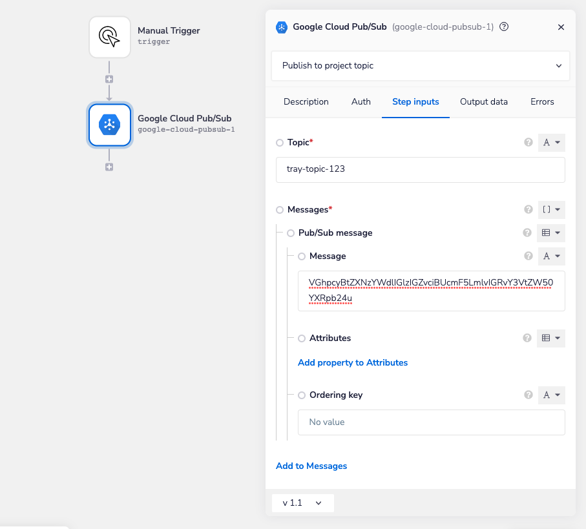The height and width of the screenshot is (529, 586).
Task: Open help via the question mark beside panel title
Action: point(503,27)
